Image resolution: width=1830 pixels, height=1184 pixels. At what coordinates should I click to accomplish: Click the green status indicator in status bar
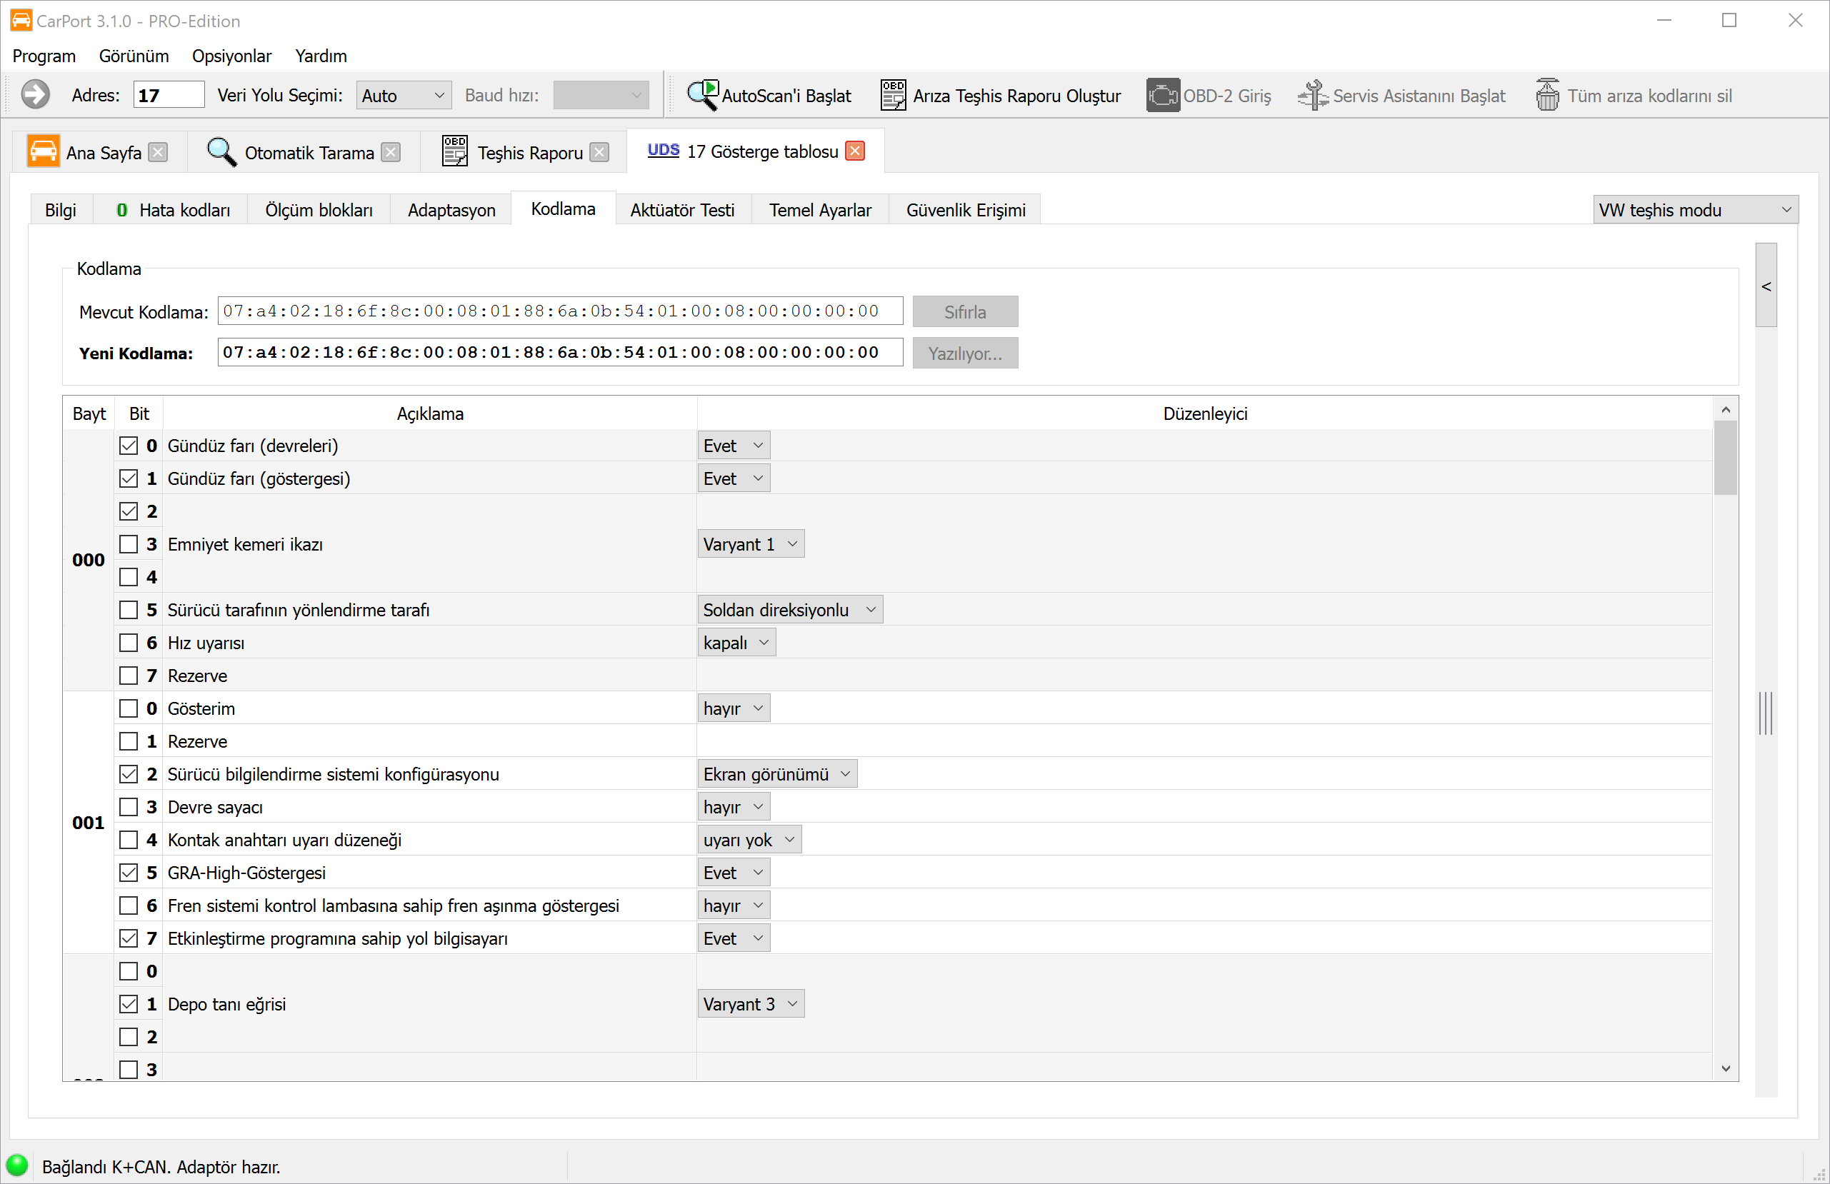point(17,1165)
